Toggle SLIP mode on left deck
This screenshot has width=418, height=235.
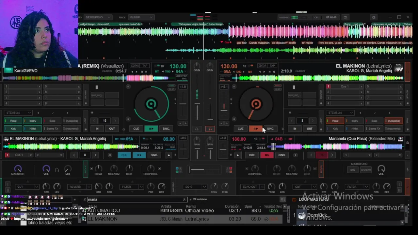[x=171, y=89]
